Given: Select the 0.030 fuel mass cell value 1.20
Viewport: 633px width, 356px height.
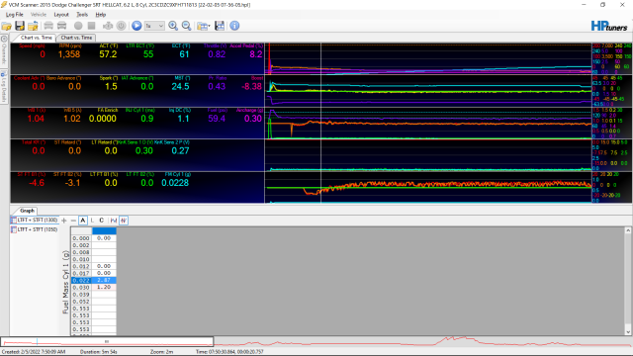Looking at the screenshot, I should click(104, 287).
